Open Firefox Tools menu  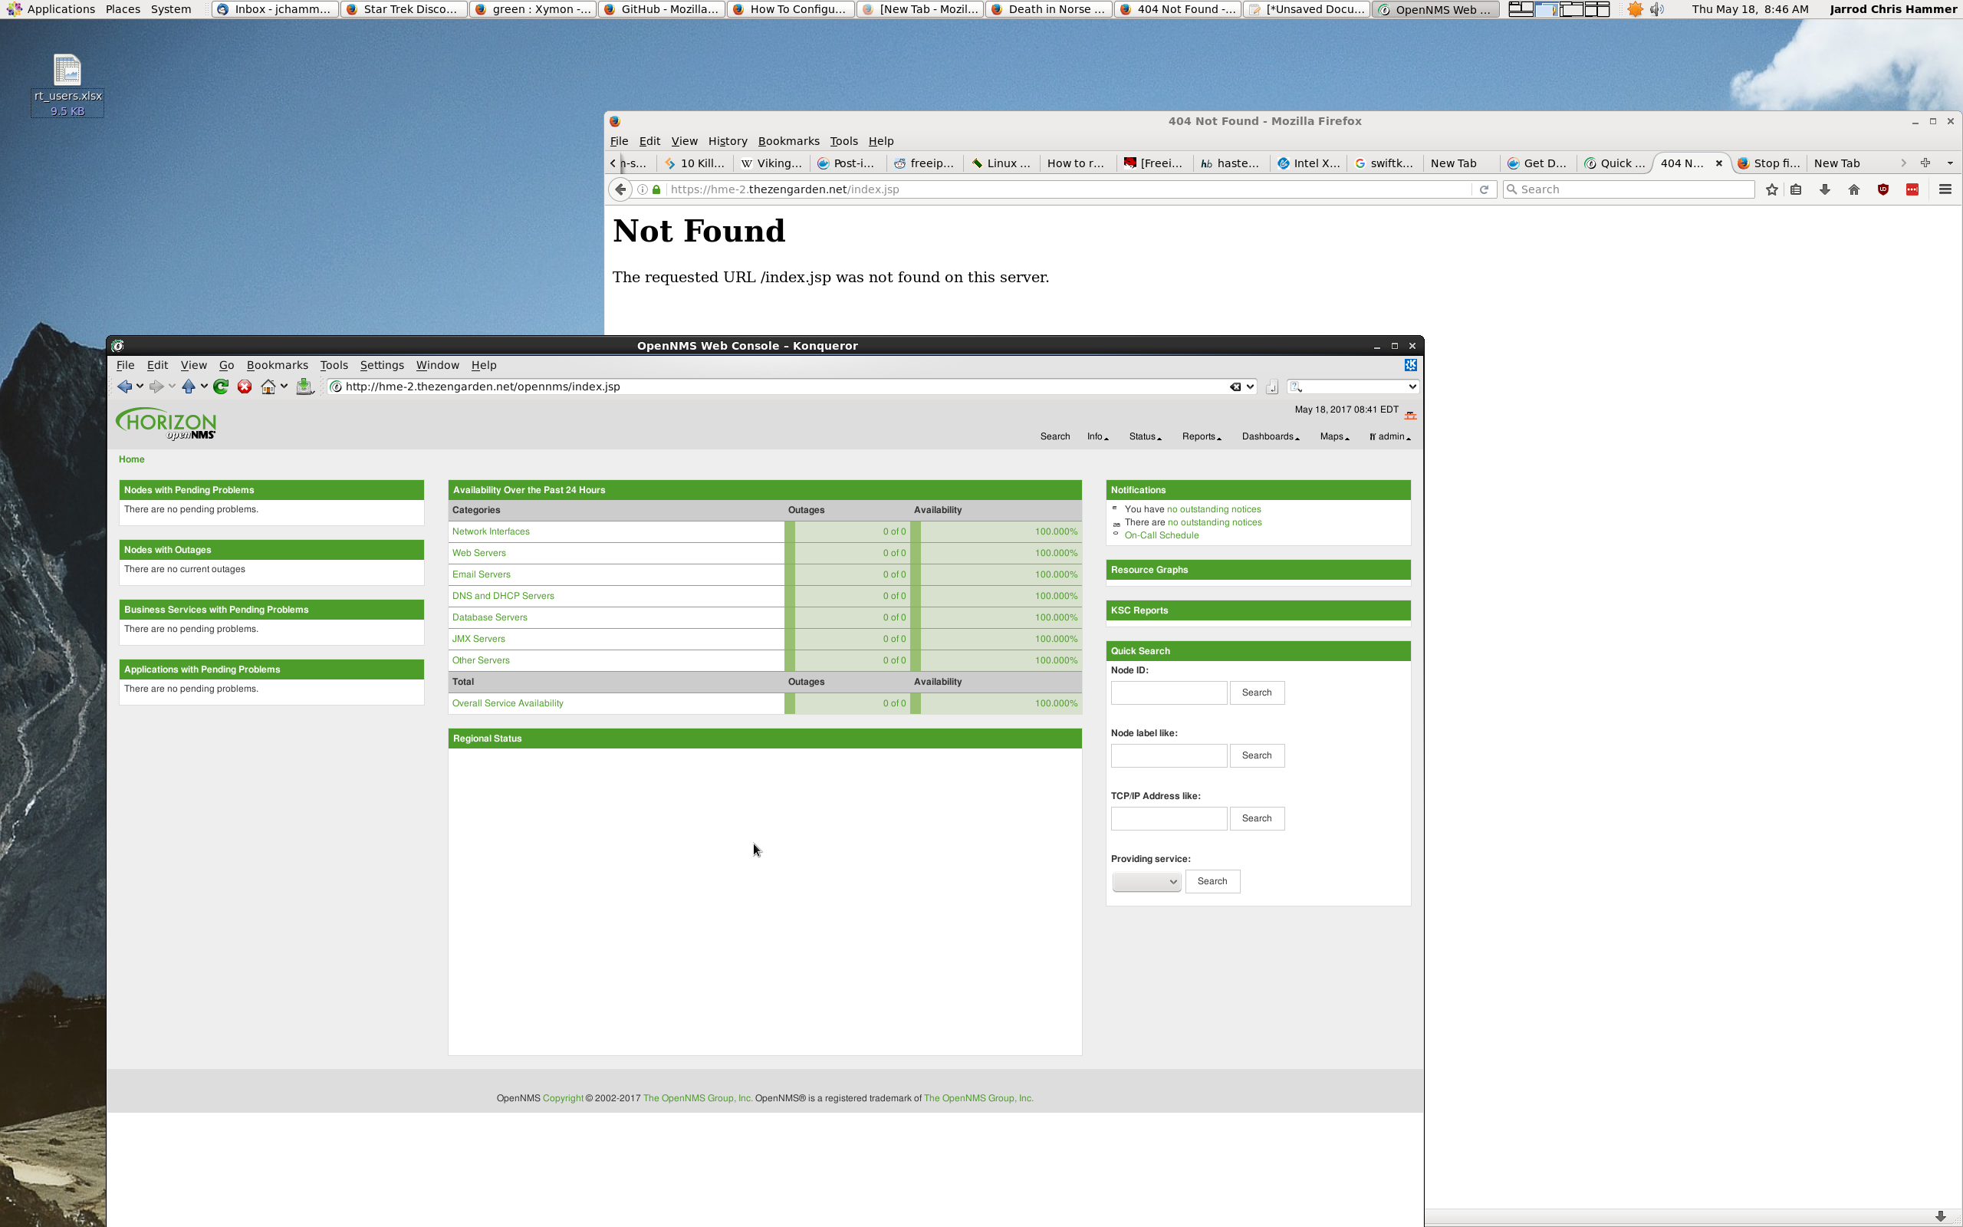pos(843,141)
